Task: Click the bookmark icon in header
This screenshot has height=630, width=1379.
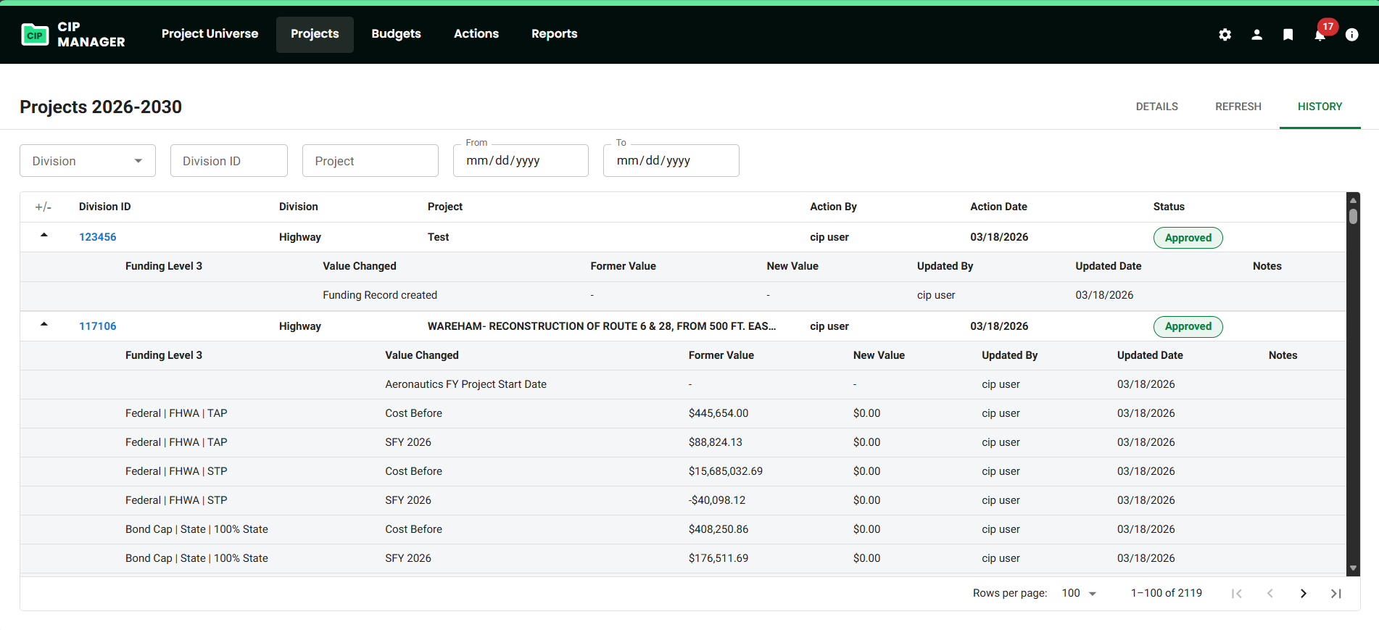Action: (x=1288, y=35)
